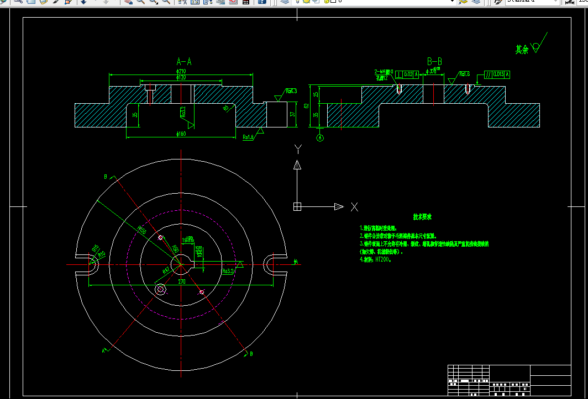
Task: Click the greyed-out Redo arrow icon
Action: point(106,2)
